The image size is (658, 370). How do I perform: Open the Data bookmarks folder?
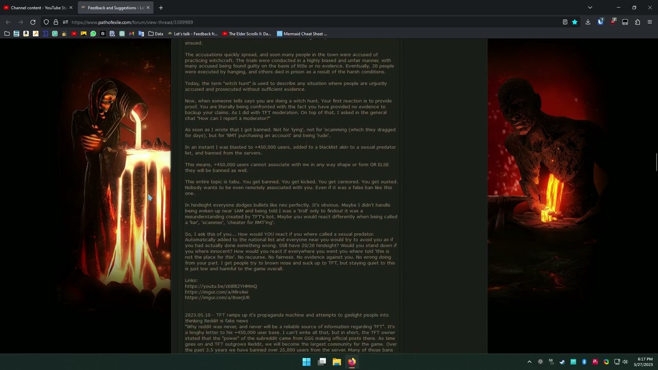point(156,34)
